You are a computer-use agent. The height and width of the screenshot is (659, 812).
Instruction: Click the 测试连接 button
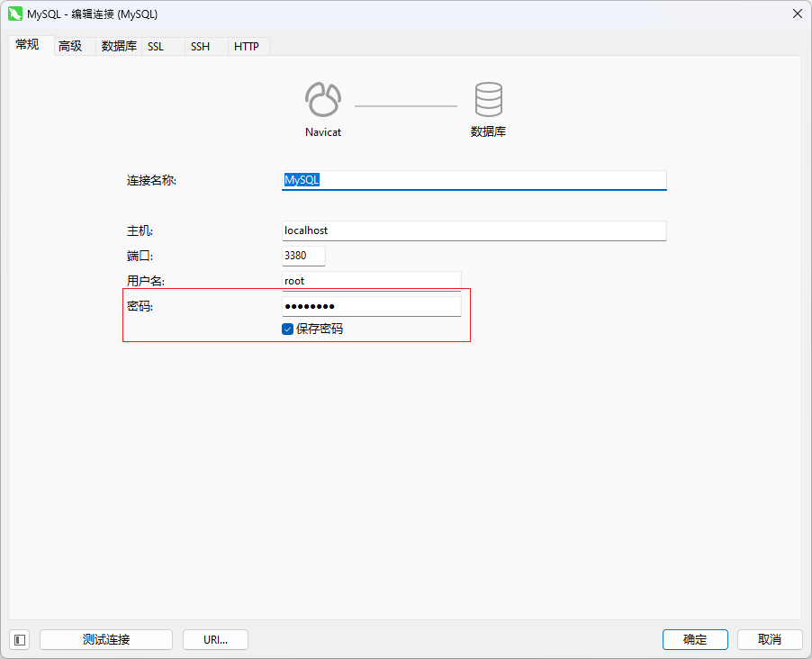pyautogui.click(x=106, y=640)
